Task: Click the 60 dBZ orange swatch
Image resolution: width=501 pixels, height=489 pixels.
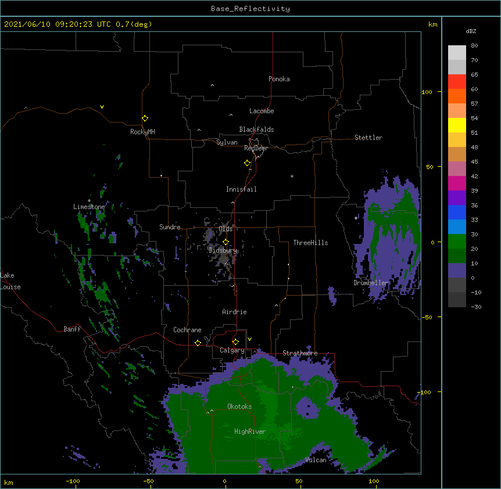Action: [x=457, y=96]
